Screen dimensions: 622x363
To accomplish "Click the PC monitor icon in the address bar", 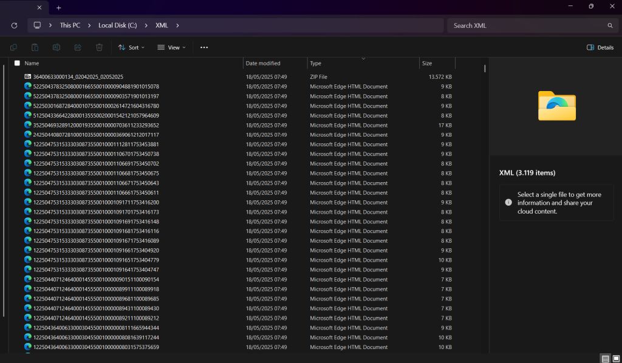I will 37,25.
